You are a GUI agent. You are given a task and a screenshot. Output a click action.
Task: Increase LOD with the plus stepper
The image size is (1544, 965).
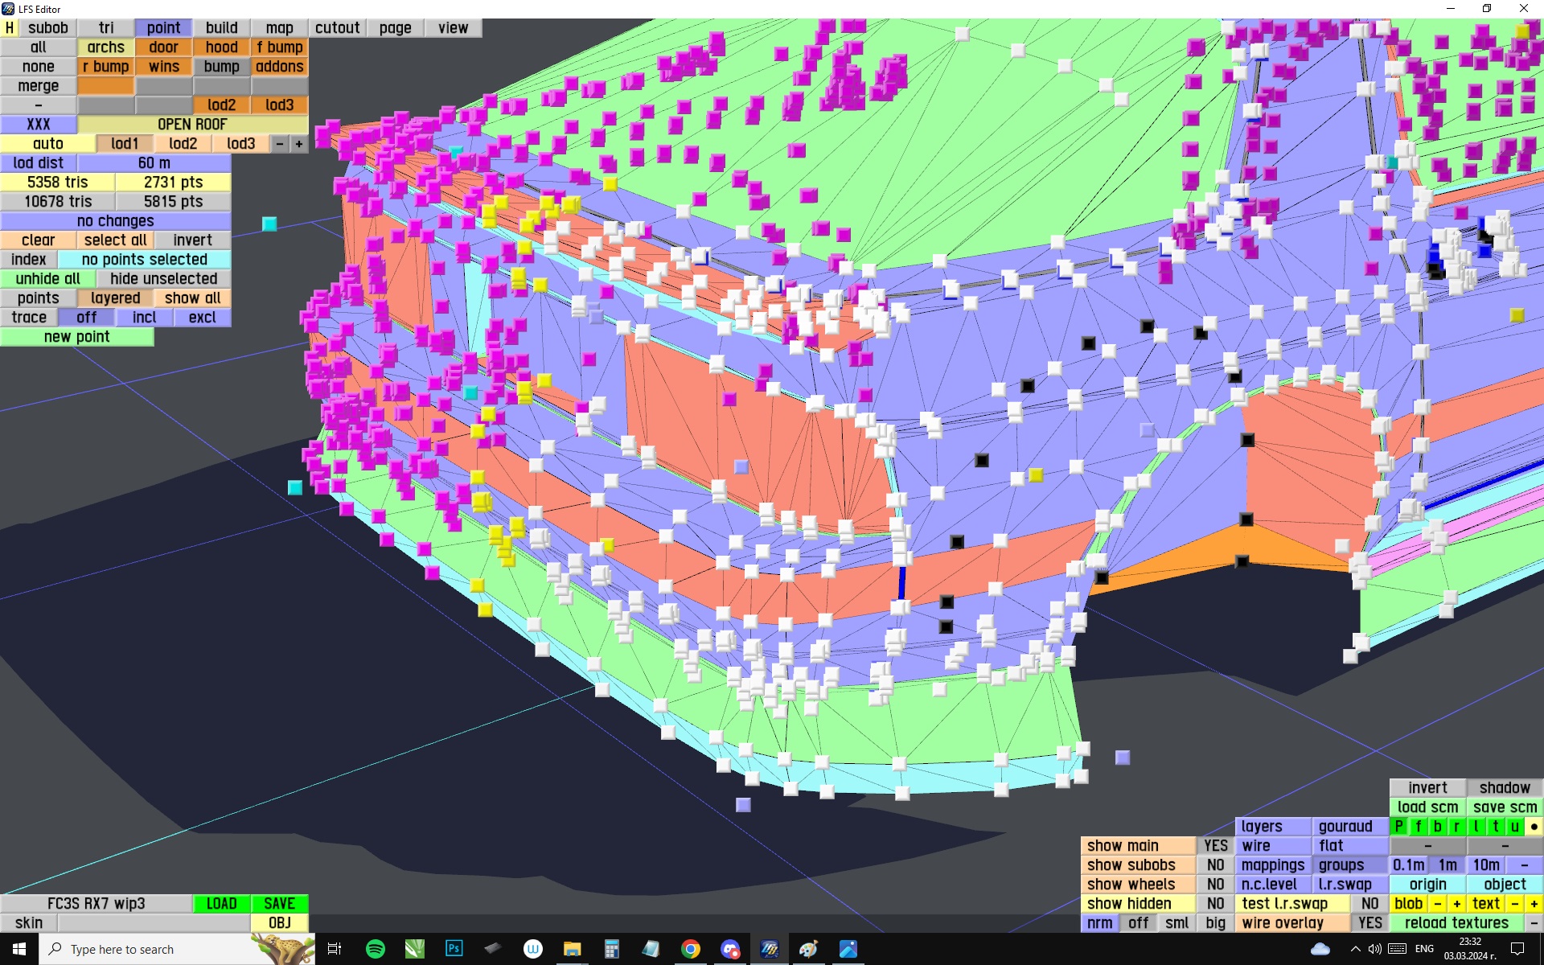[x=299, y=144]
